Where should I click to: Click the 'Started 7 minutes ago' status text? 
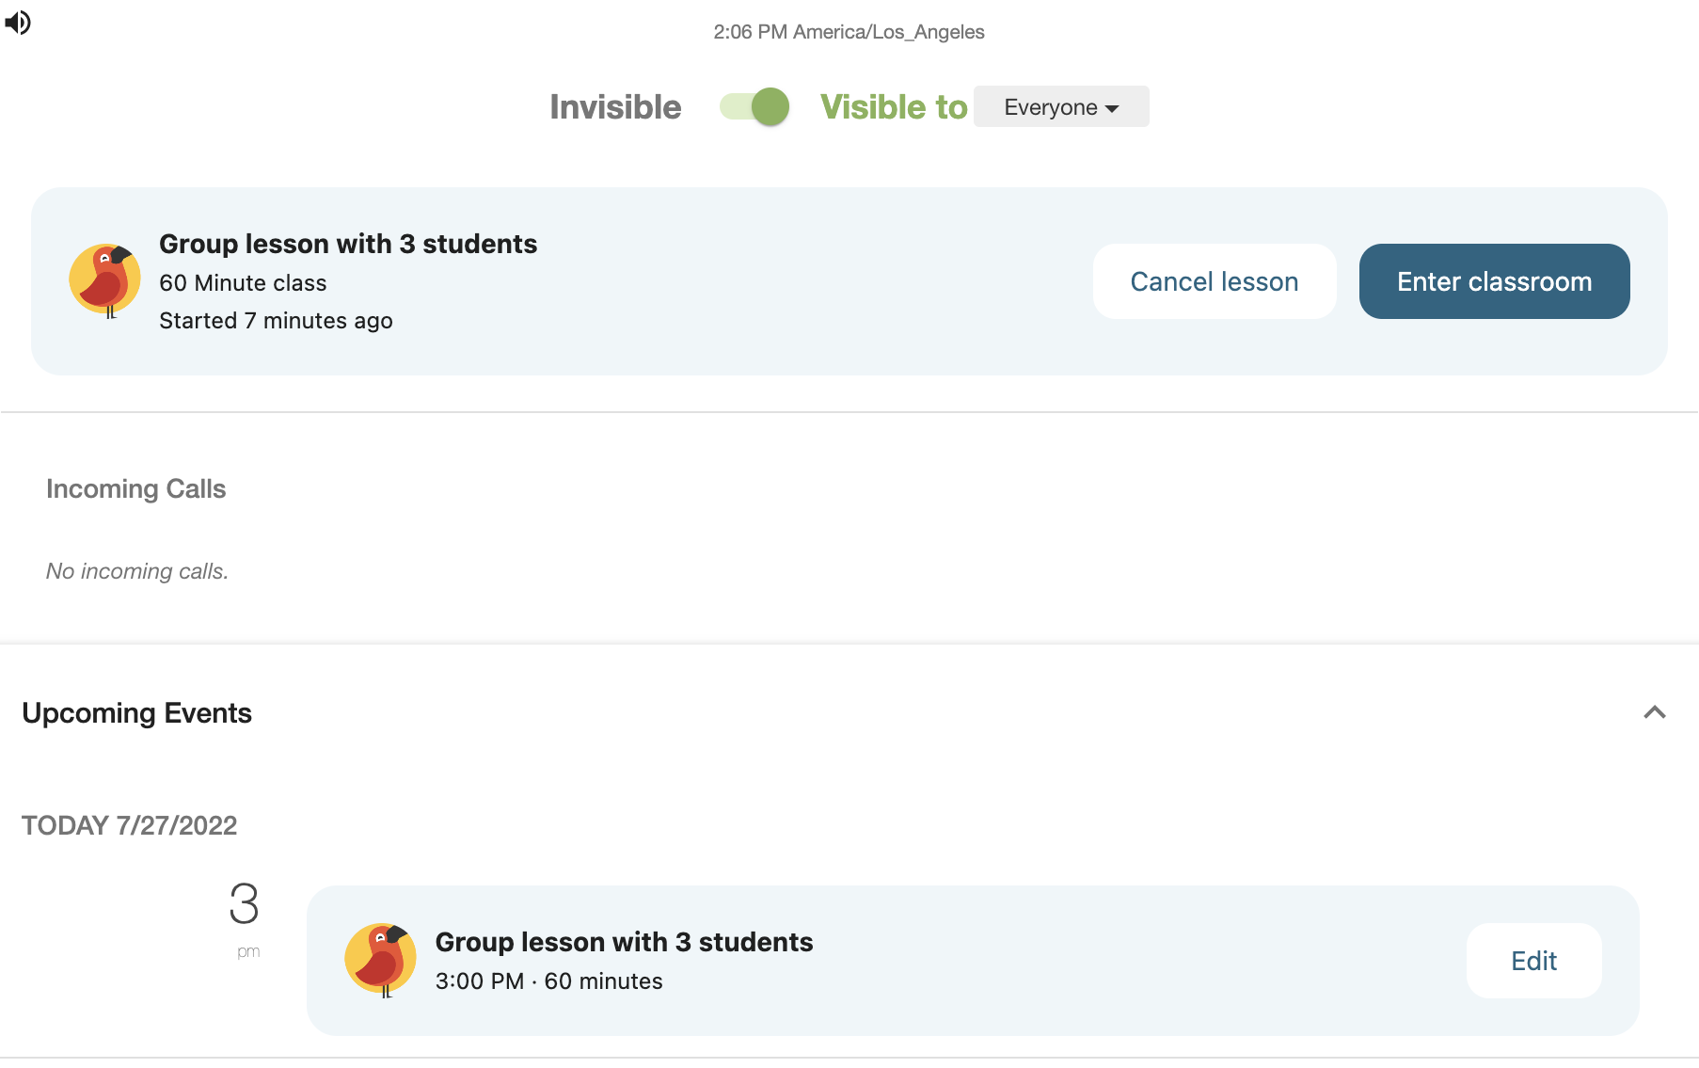(276, 321)
